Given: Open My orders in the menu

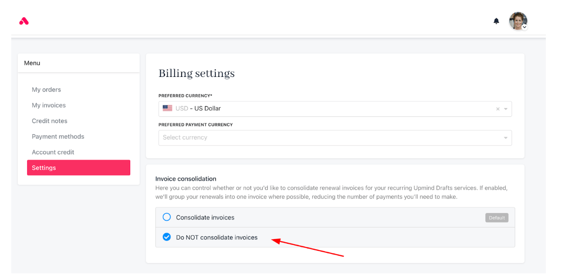Looking at the screenshot, I should [46, 89].
